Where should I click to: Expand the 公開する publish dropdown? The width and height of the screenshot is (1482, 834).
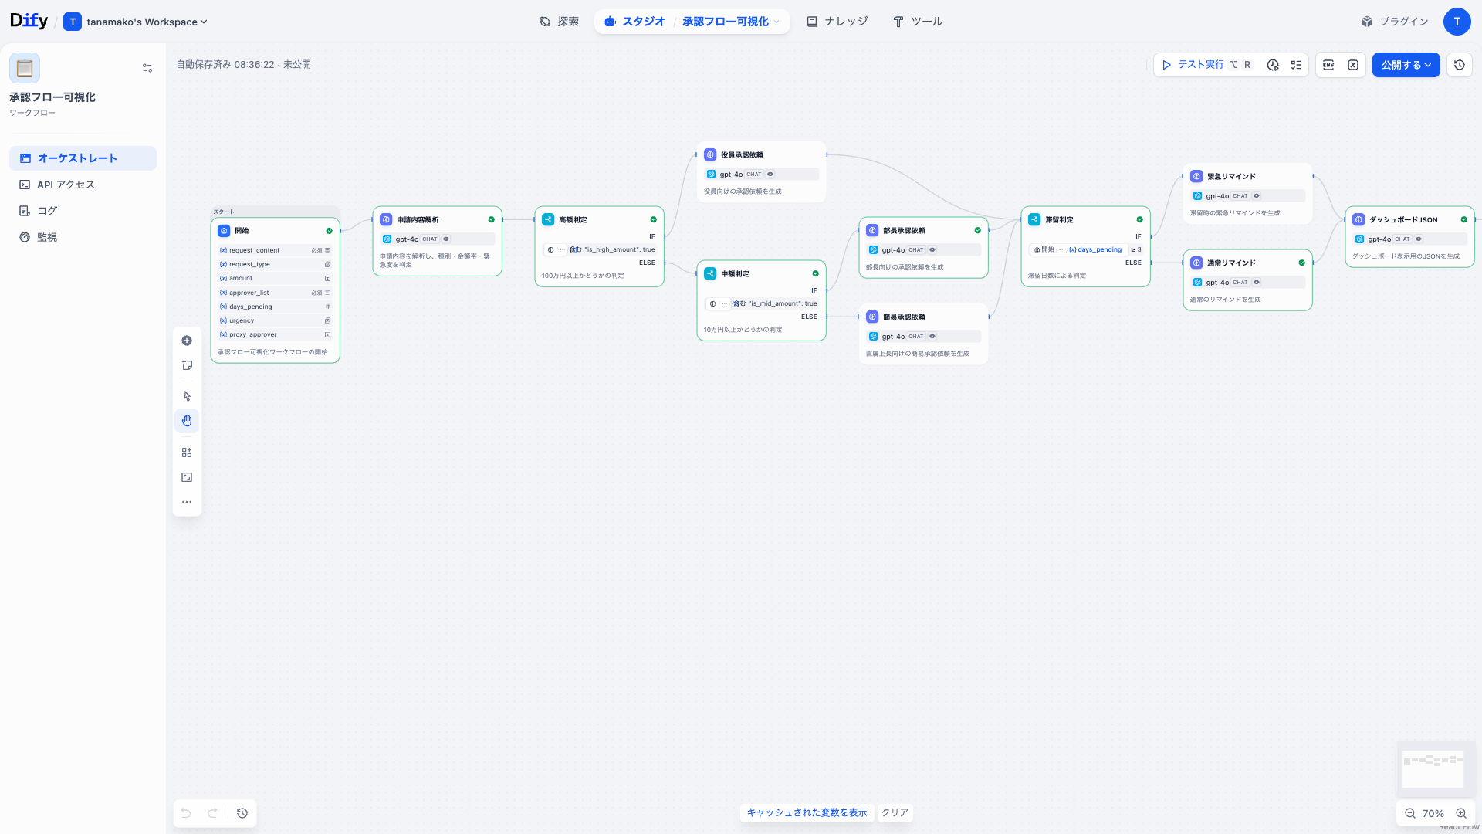click(1426, 65)
